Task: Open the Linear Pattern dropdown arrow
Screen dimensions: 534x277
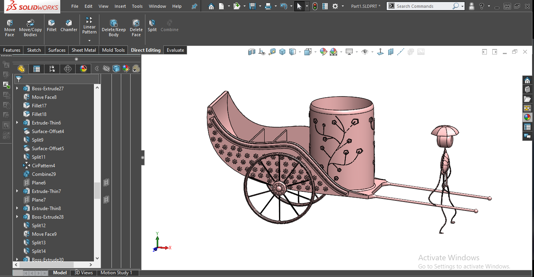Action: pos(89,40)
